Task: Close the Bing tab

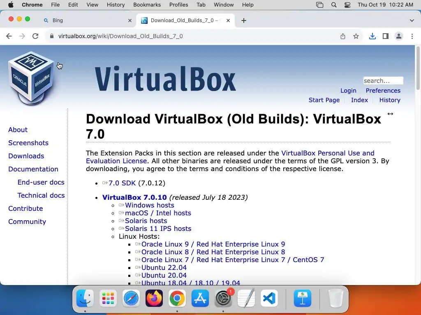Action: pyautogui.click(x=130, y=21)
